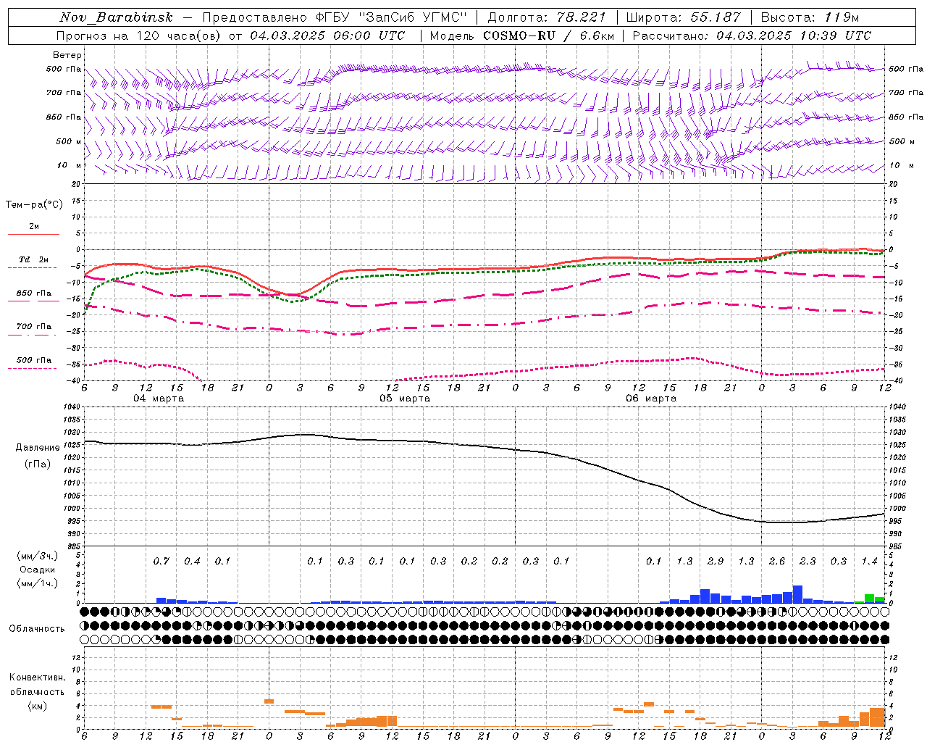
Task: Select the 500 м wind level label on left
Action: pyautogui.click(x=69, y=141)
